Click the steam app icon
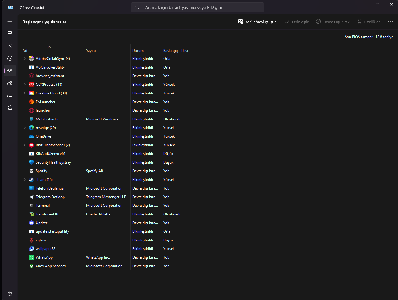 click(x=31, y=180)
